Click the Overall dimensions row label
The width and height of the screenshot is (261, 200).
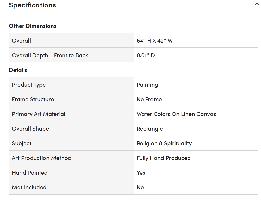tap(21, 41)
